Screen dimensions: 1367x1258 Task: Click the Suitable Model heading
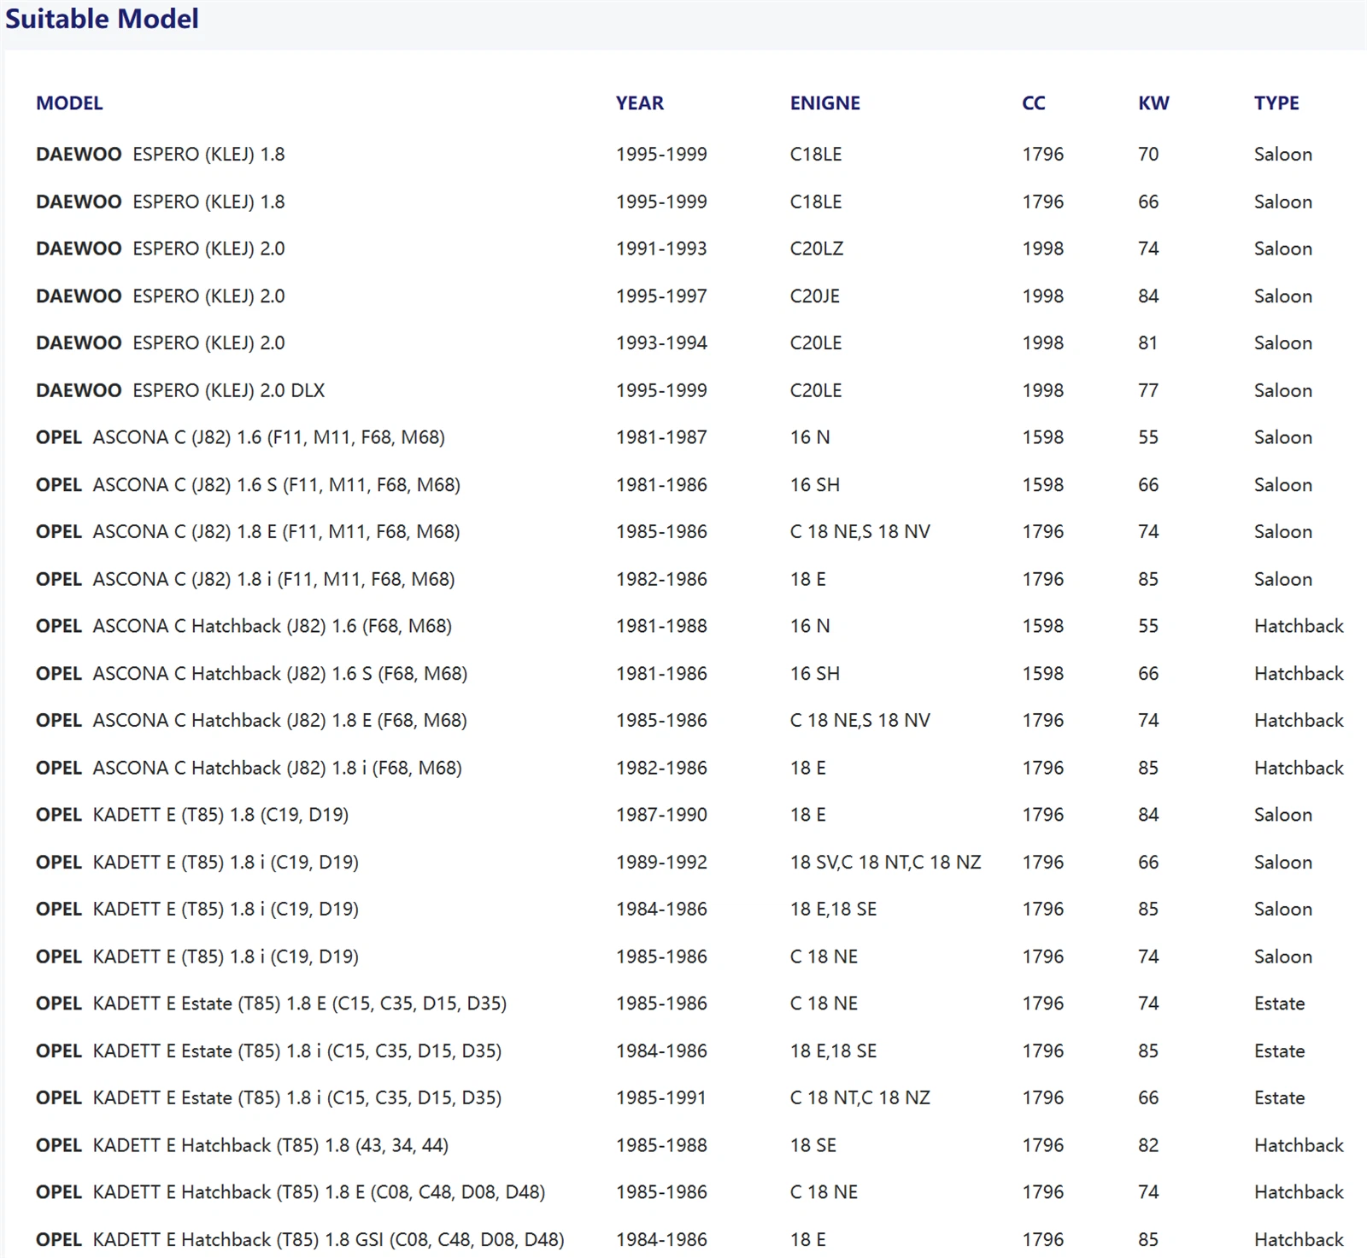(x=102, y=19)
